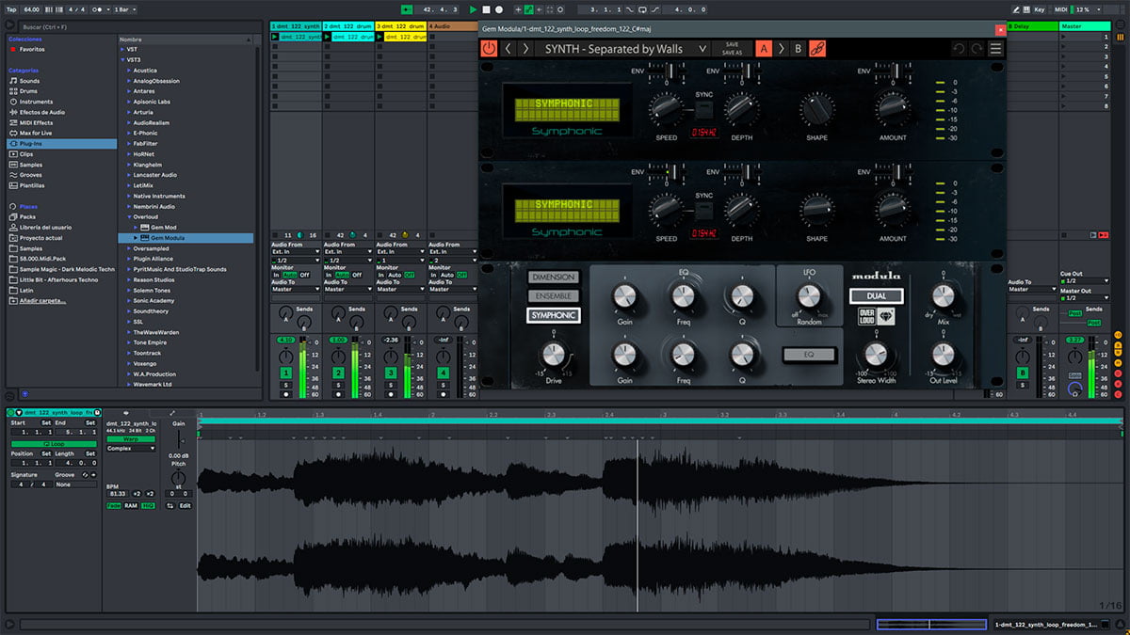Open the Grooves browser category

click(31, 175)
